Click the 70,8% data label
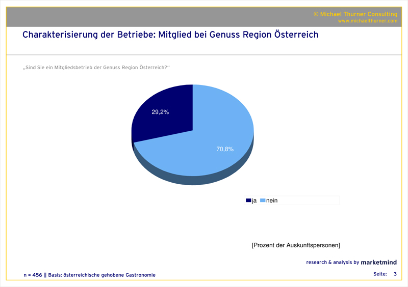 click(225, 149)
